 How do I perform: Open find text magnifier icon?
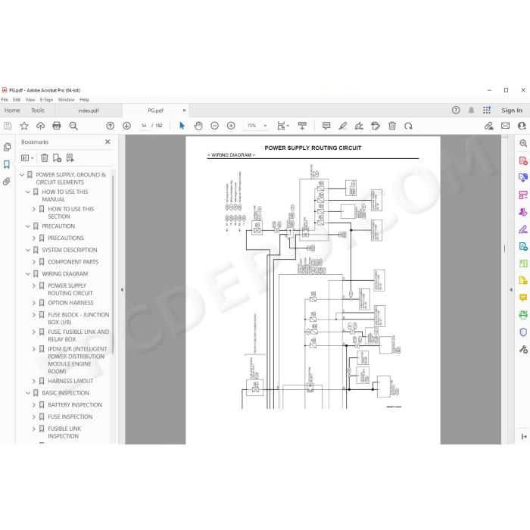pos(73,126)
